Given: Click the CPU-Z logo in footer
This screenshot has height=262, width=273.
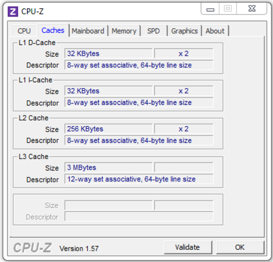Looking at the screenshot, I should tap(32, 248).
